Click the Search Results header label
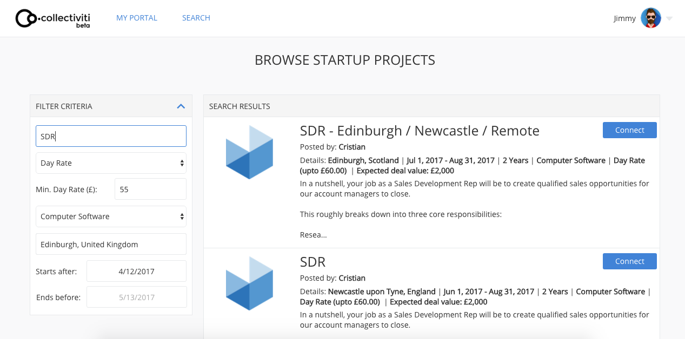The width and height of the screenshot is (685, 339). [240, 106]
